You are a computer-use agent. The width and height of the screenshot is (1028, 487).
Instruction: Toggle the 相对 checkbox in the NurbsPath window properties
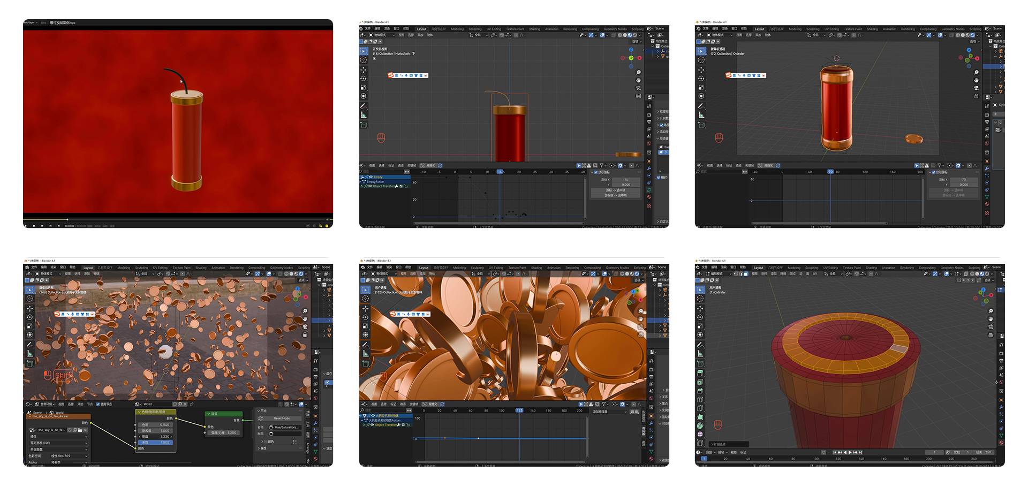pyautogui.click(x=659, y=177)
